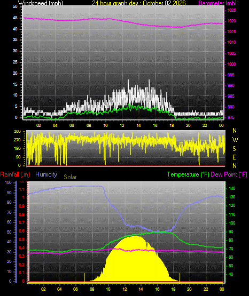249x296 pixels.
Task: Click the 45 windspeed axis value
Action: coord(15,18)
